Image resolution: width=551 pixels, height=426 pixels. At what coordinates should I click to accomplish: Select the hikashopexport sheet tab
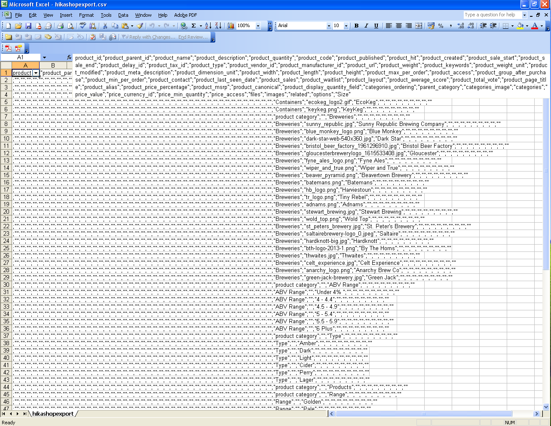pos(53,414)
